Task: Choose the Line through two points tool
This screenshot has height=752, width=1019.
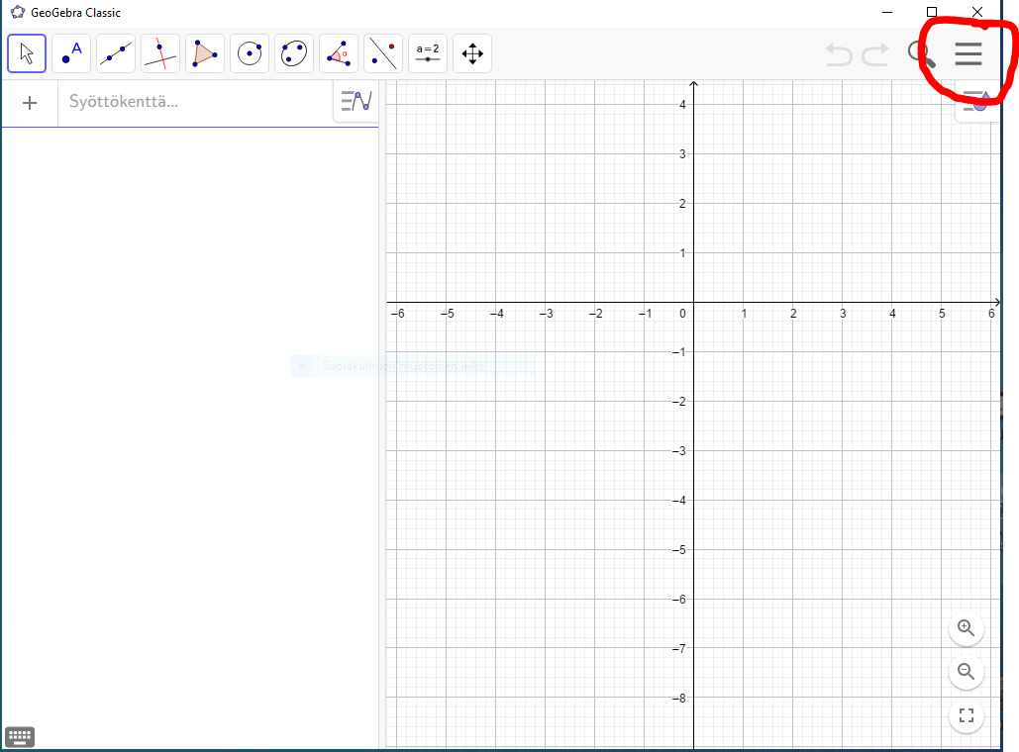Action: click(116, 53)
